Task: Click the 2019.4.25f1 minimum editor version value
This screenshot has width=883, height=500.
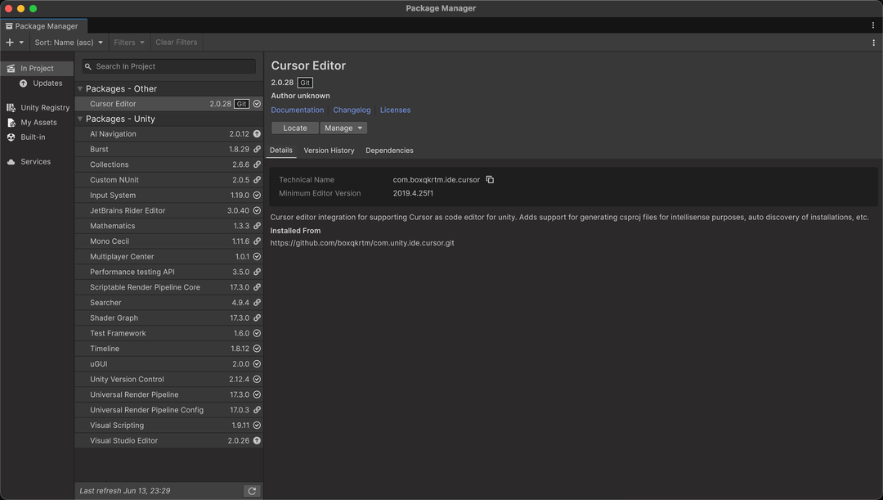Action: point(413,193)
